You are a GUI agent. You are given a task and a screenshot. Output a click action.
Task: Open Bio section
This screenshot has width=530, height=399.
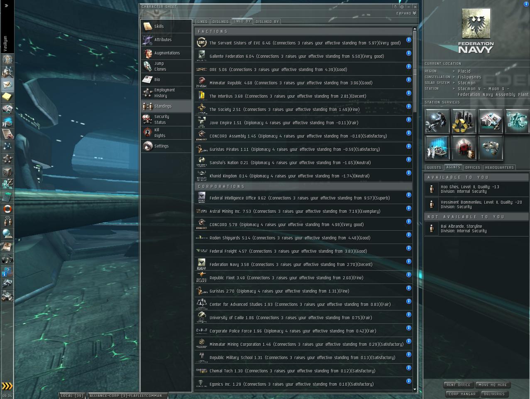tap(166, 79)
